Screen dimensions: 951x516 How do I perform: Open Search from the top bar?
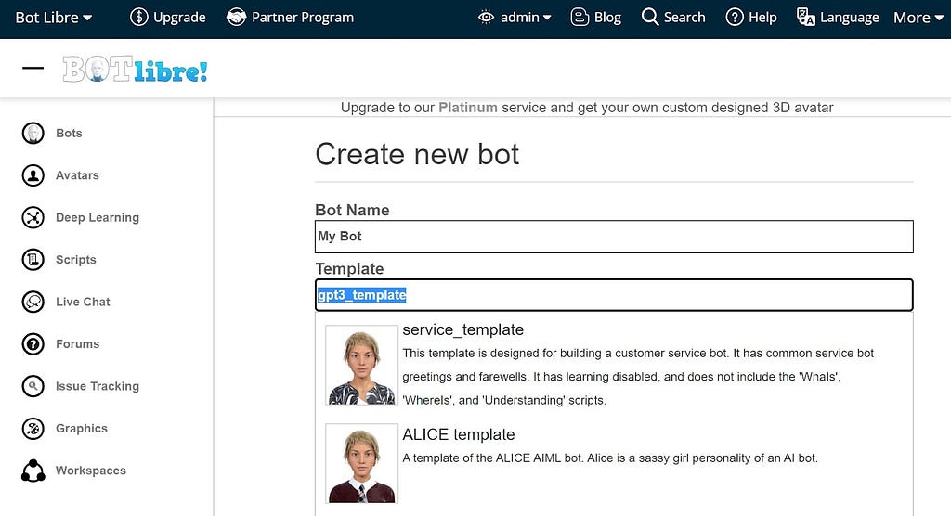point(684,18)
